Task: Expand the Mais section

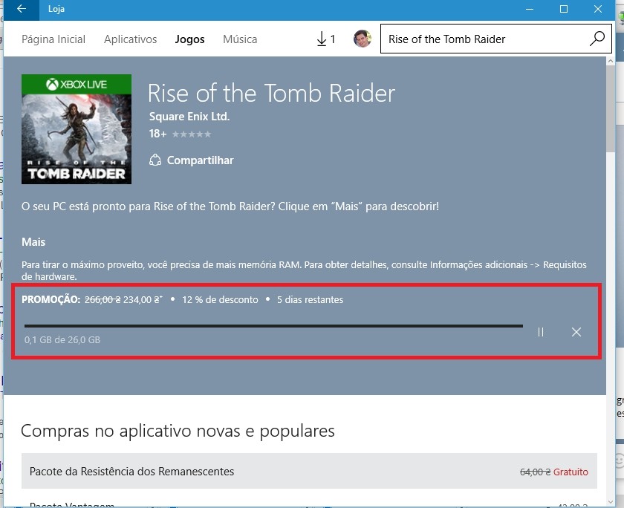Action: (33, 242)
